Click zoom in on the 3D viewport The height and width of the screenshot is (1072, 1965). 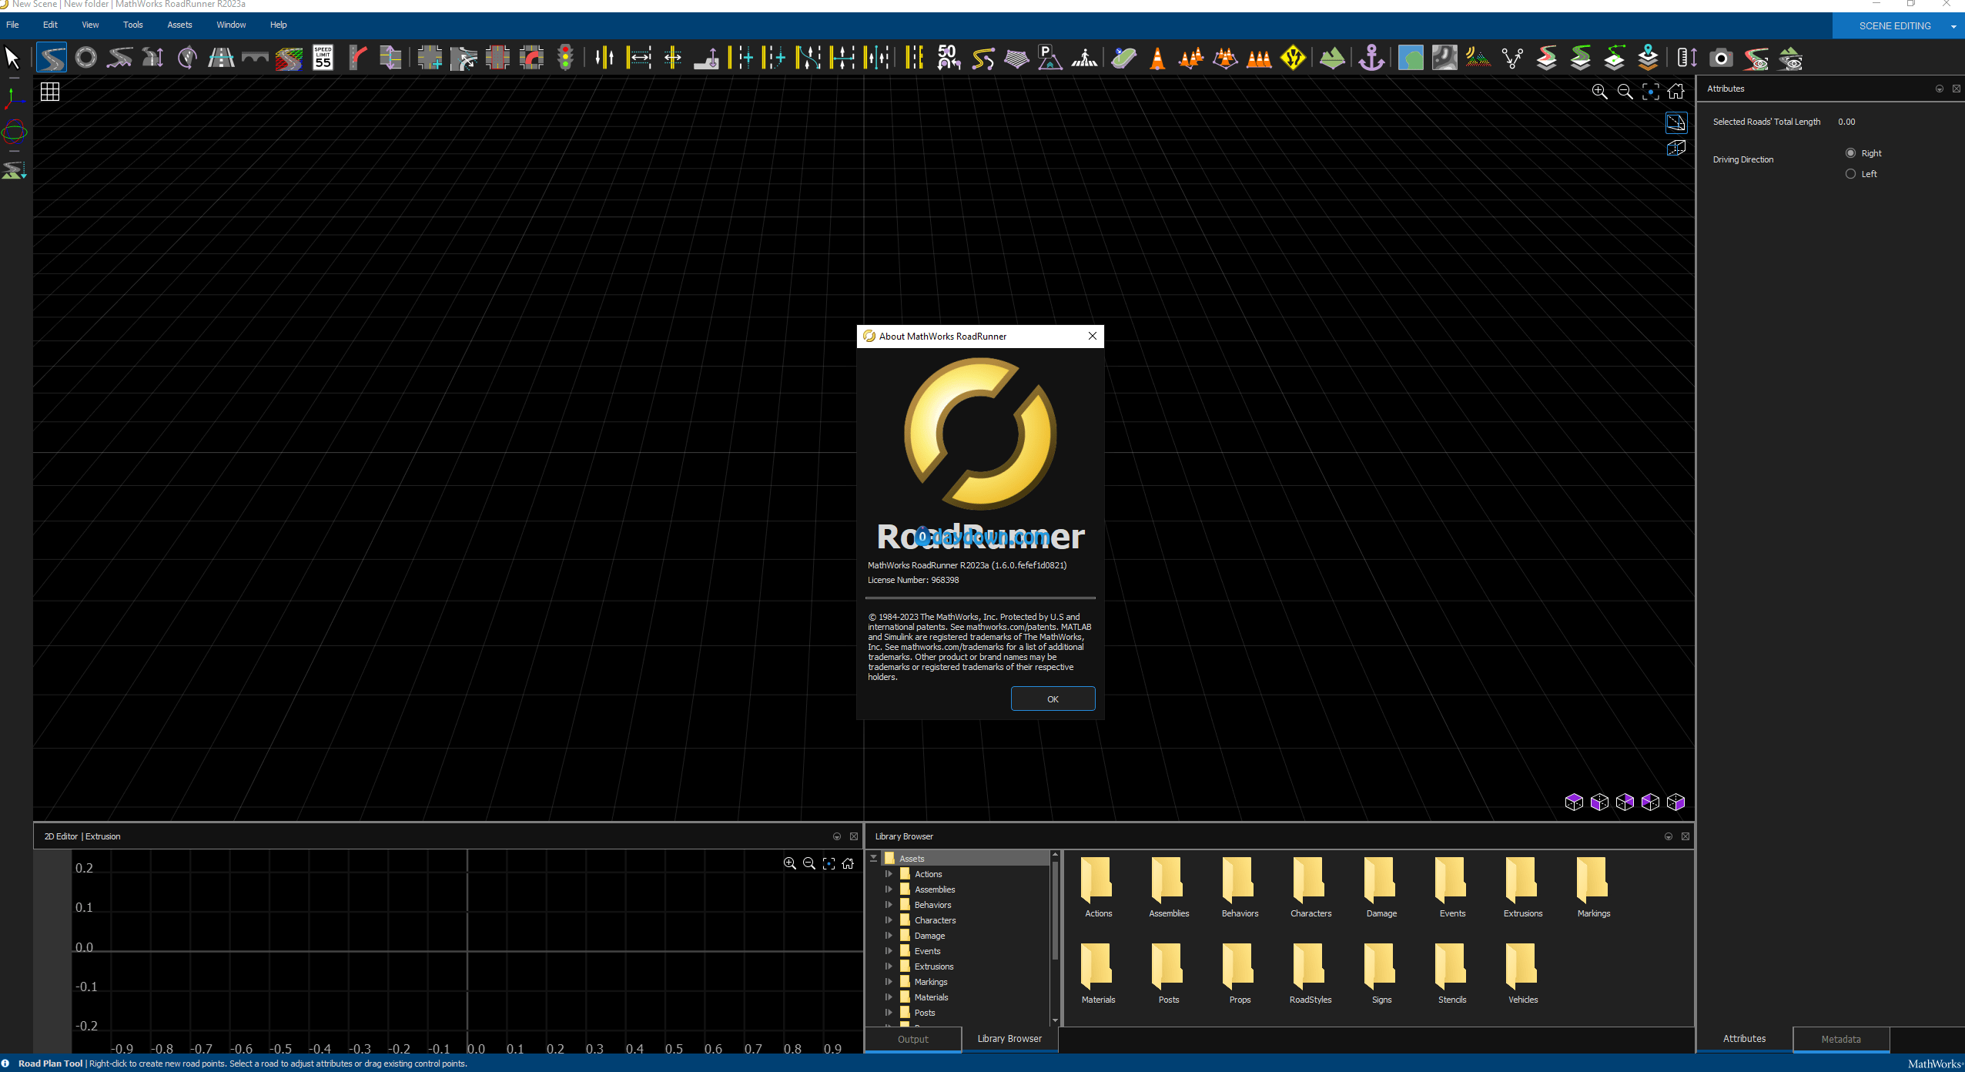pyautogui.click(x=1599, y=92)
